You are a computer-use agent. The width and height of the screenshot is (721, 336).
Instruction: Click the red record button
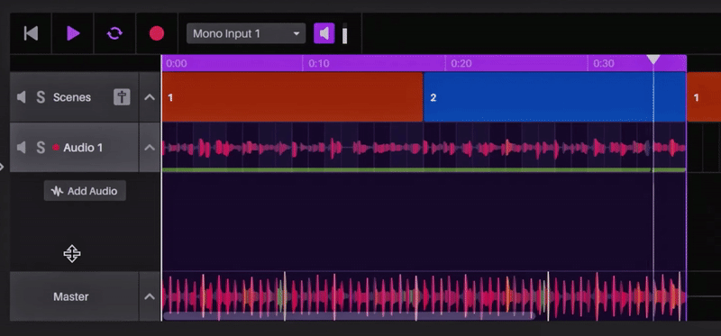pos(157,33)
